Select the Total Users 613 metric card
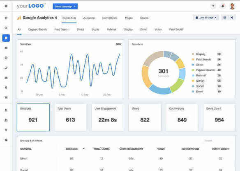The width and height of the screenshot is (240, 171). click(x=70, y=117)
